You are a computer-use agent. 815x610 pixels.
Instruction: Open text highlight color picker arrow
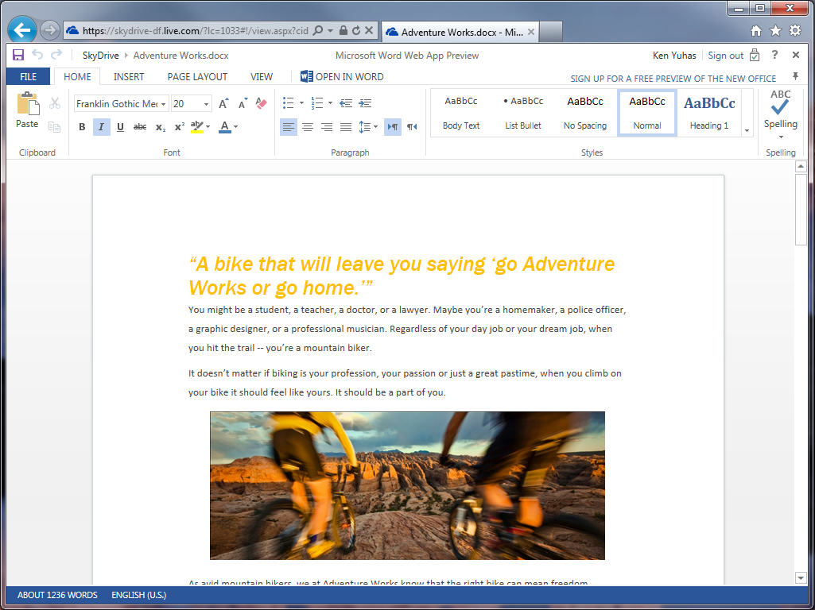click(x=208, y=127)
